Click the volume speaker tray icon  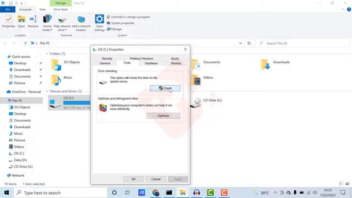[315, 193]
